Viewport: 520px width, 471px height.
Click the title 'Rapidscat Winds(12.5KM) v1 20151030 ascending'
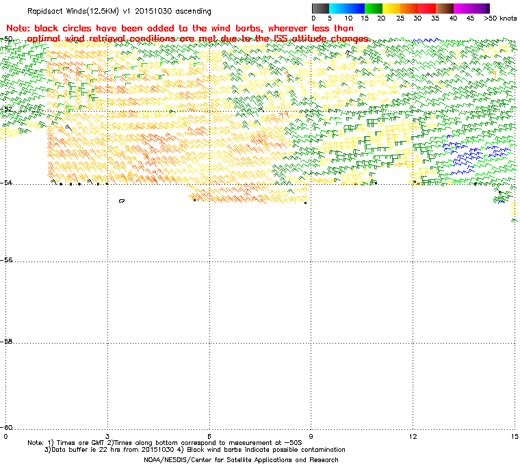click(119, 11)
